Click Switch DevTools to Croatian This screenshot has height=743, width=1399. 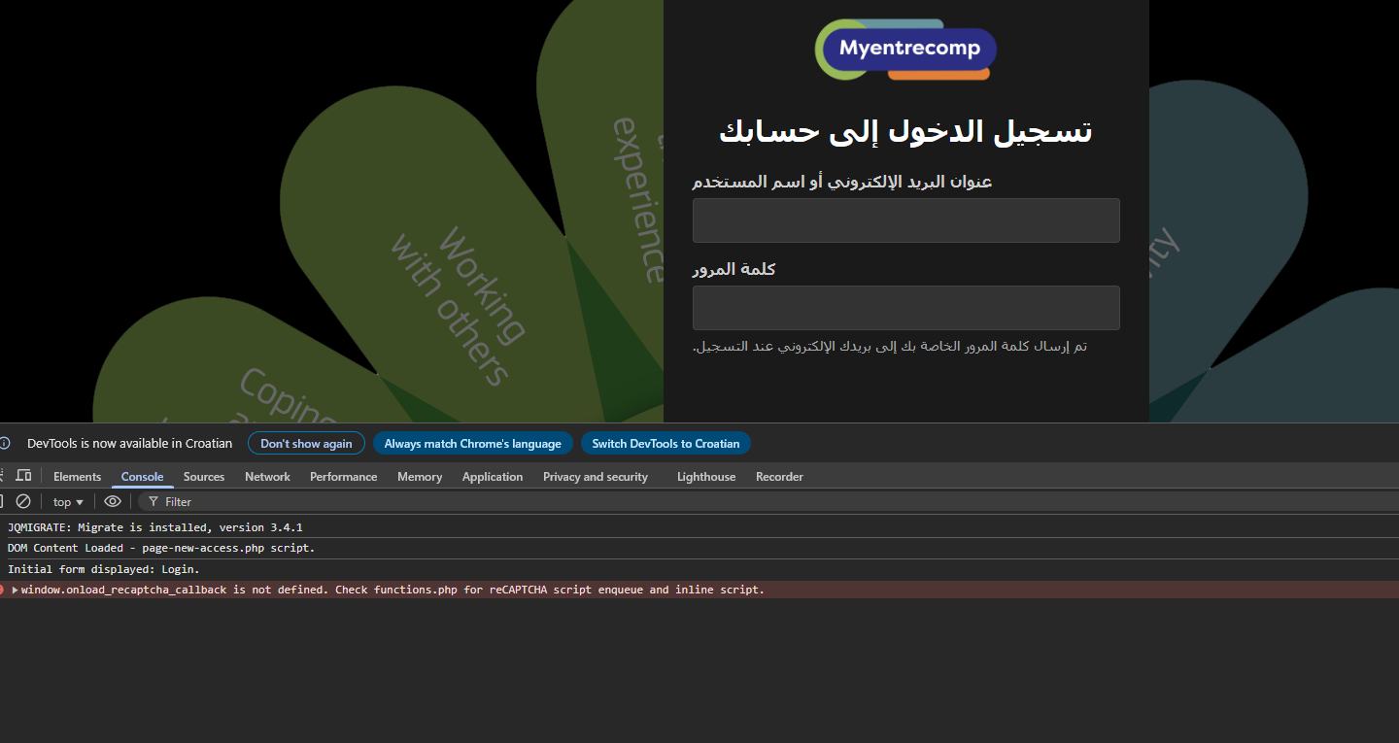coord(665,443)
